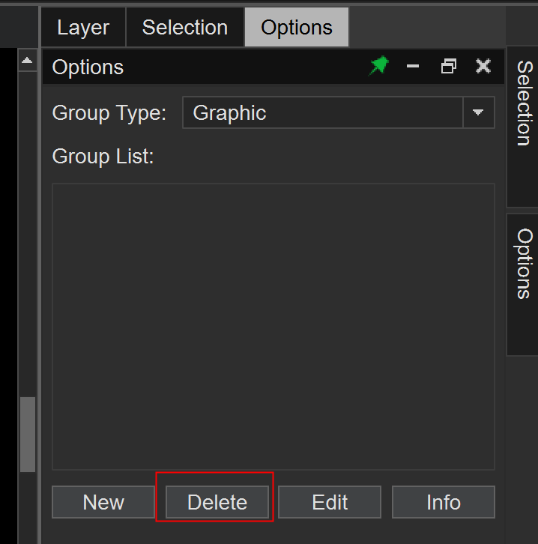Viewport: 538px width, 544px height.
Task: Click the Options panel title bar
Action: (x=210, y=67)
